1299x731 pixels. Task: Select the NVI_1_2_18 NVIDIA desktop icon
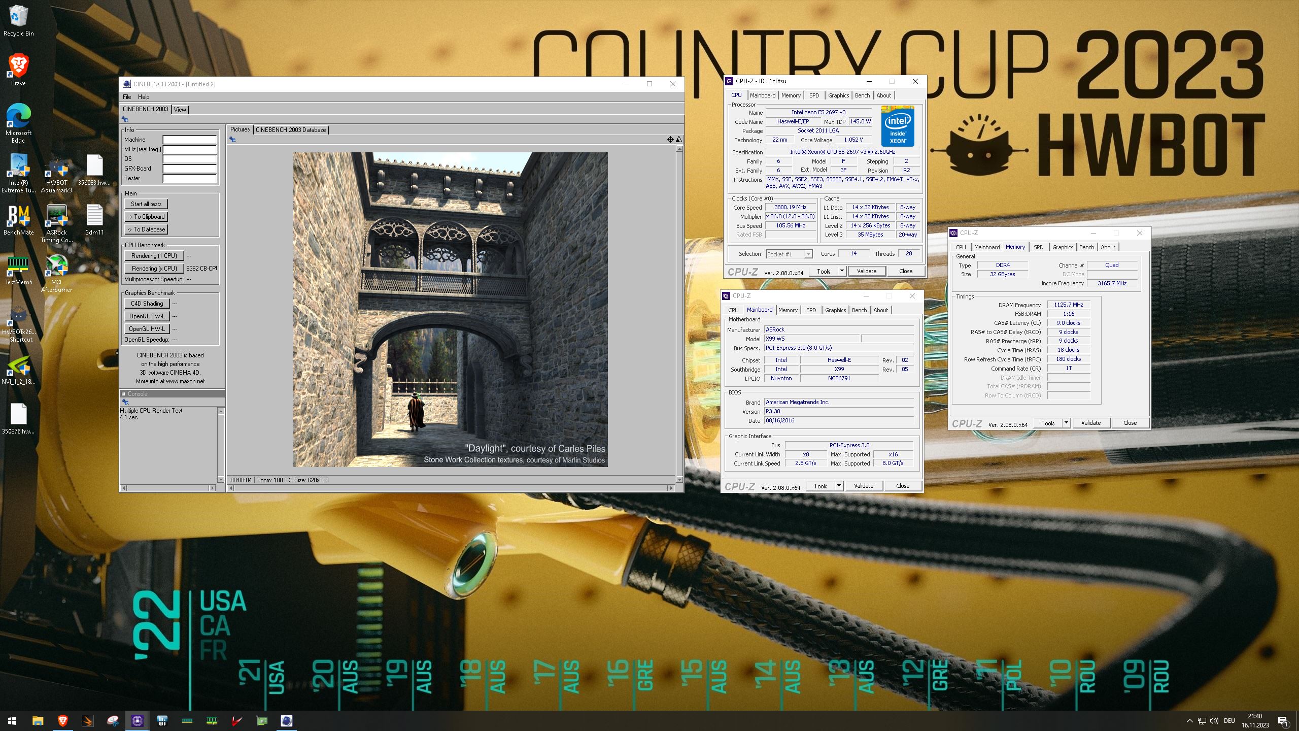pyautogui.click(x=18, y=369)
